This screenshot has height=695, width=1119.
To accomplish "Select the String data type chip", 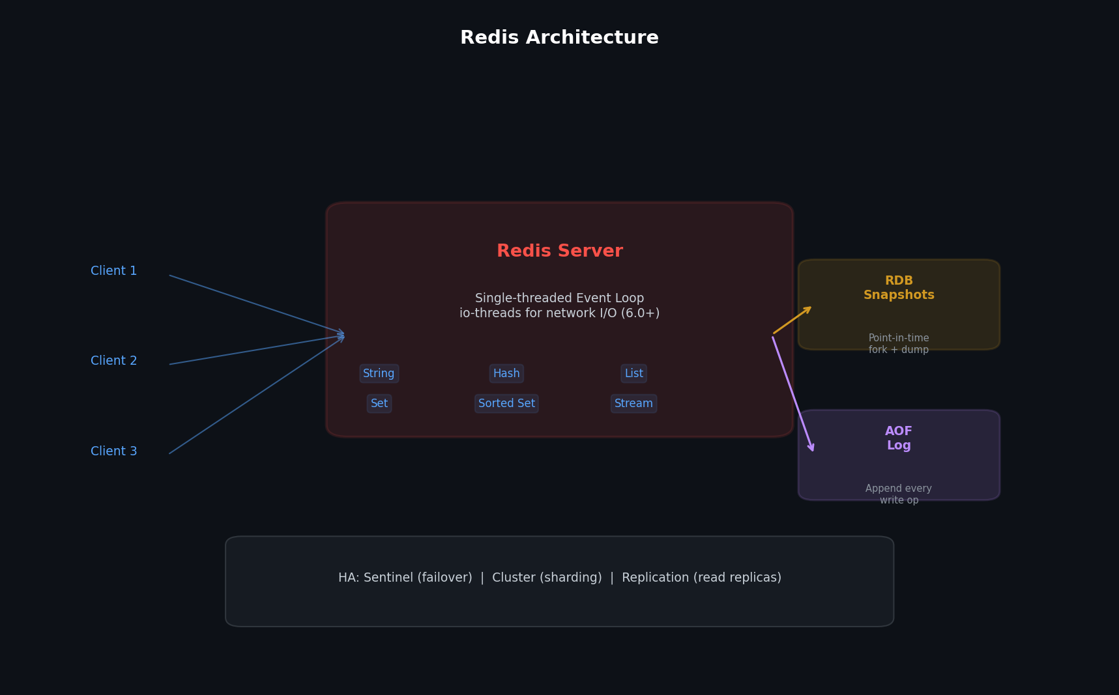I will pos(379,373).
